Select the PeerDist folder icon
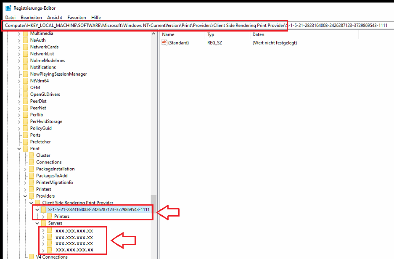This screenshot has height=259, width=394. (x=25, y=101)
